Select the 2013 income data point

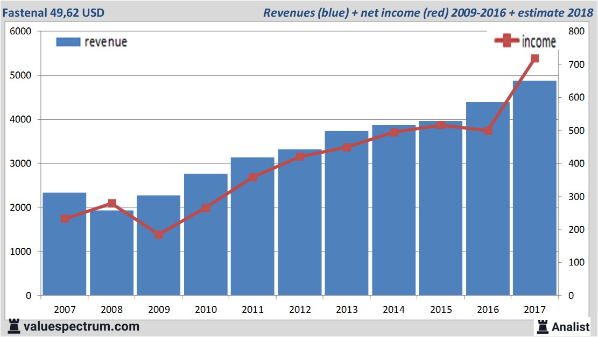pos(347,147)
